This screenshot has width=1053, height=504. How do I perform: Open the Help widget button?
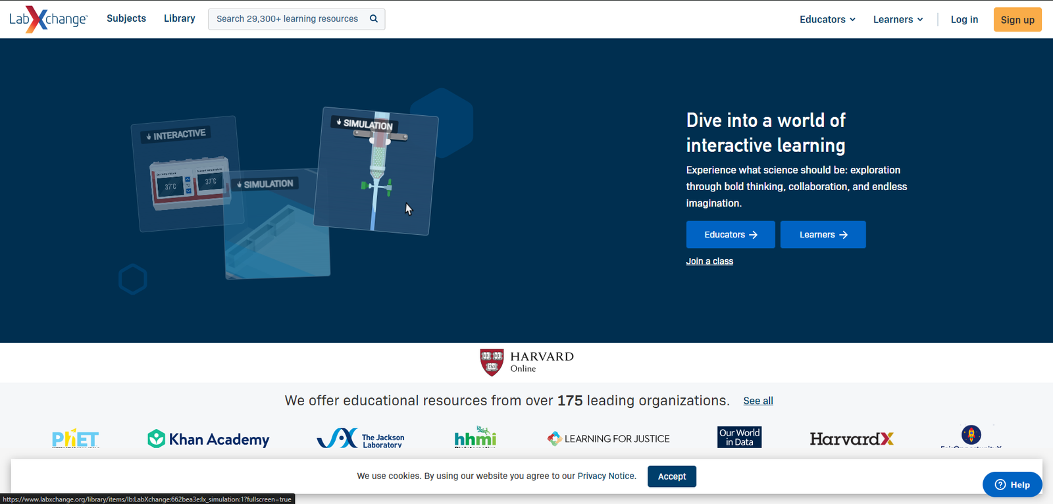point(1012,485)
